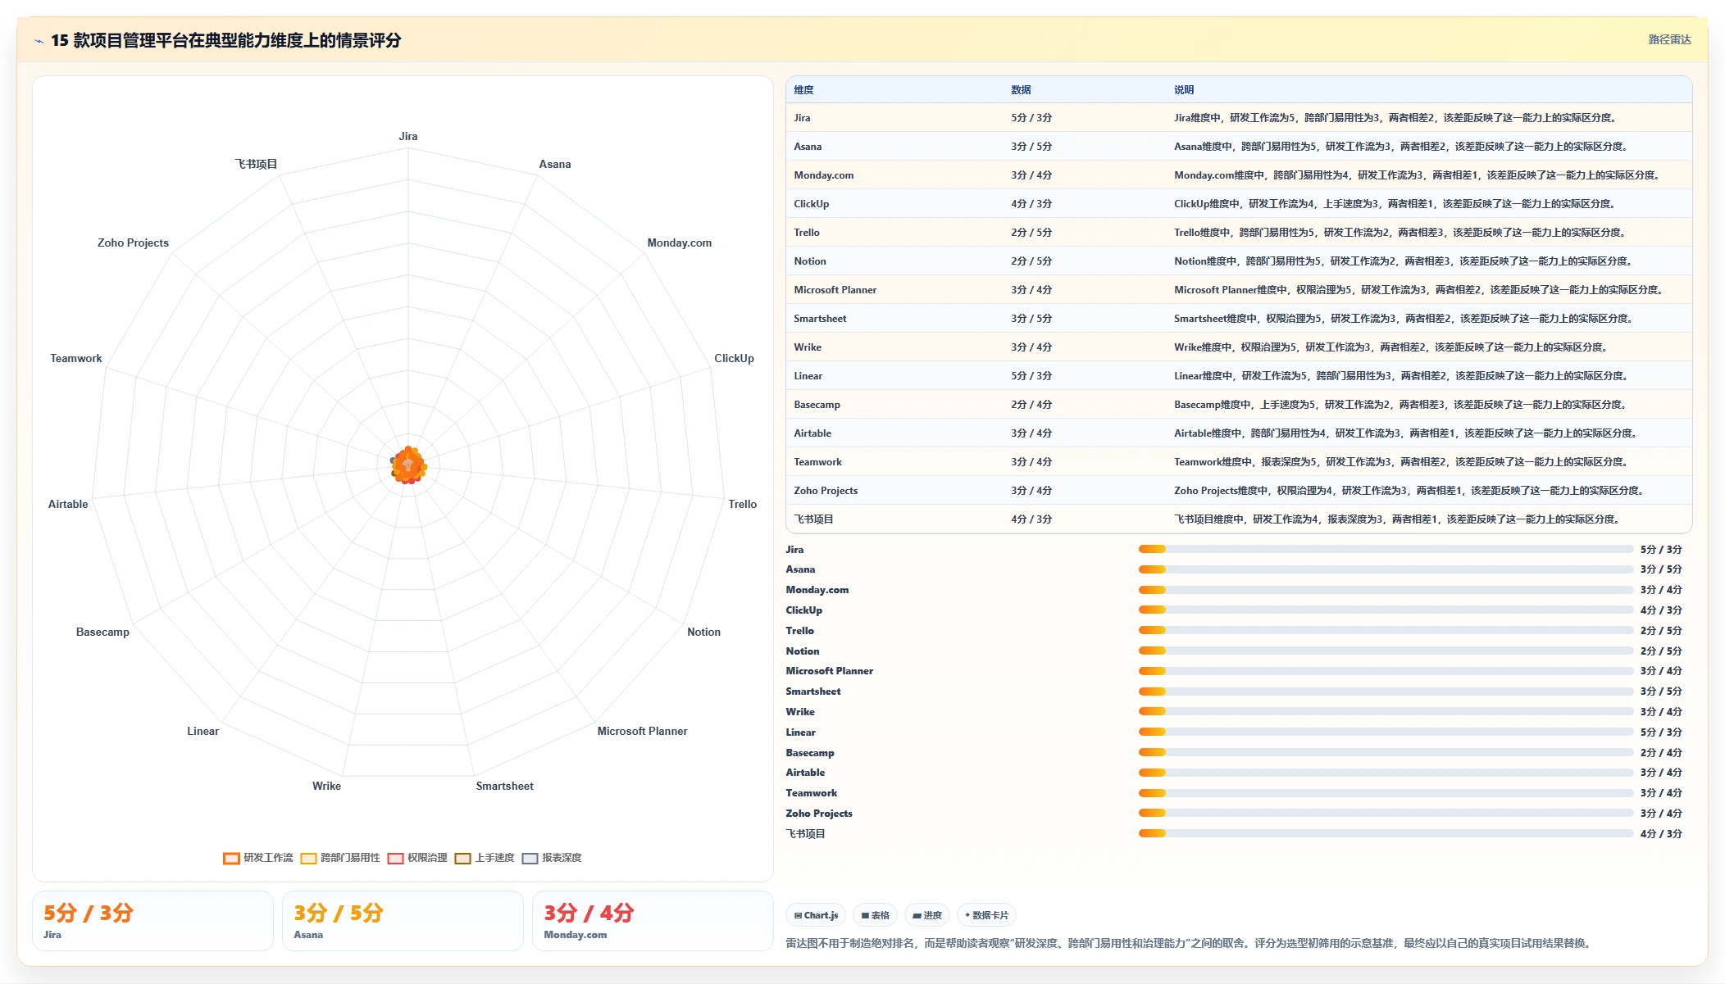Click the 进度 tag chip
Image resolution: width=1725 pixels, height=984 pixels.
click(927, 915)
